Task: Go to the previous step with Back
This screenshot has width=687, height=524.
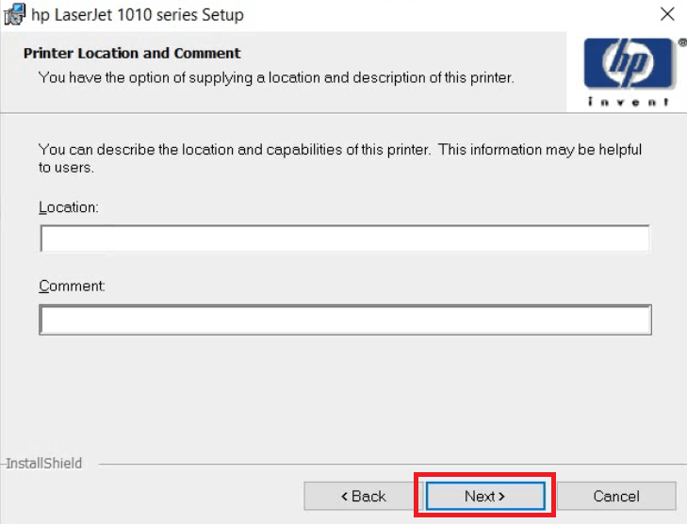Action: click(x=363, y=496)
